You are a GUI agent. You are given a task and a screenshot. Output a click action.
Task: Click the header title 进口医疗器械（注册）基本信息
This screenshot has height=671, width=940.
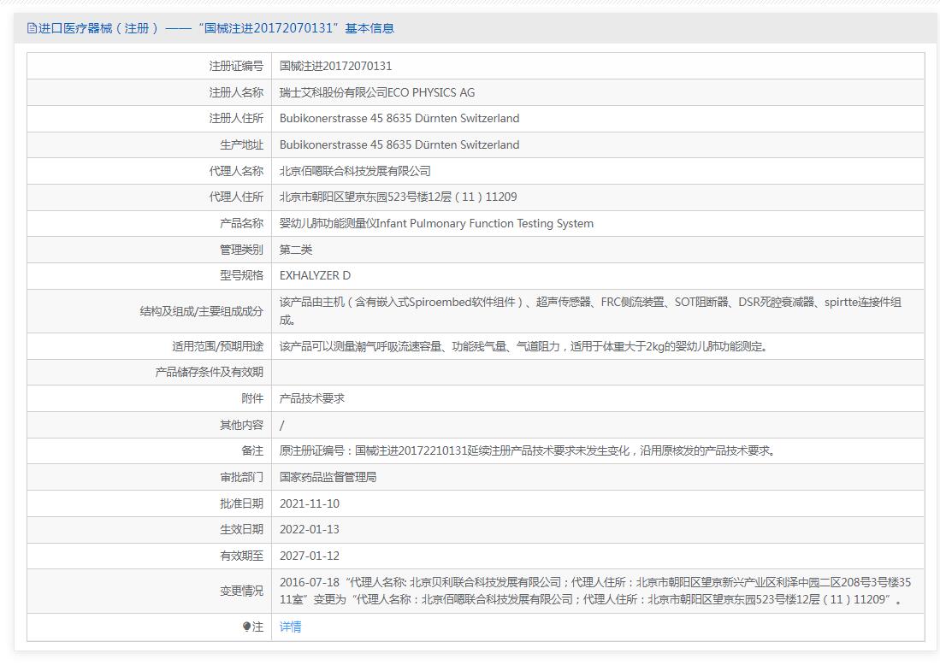pyautogui.click(x=216, y=28)
